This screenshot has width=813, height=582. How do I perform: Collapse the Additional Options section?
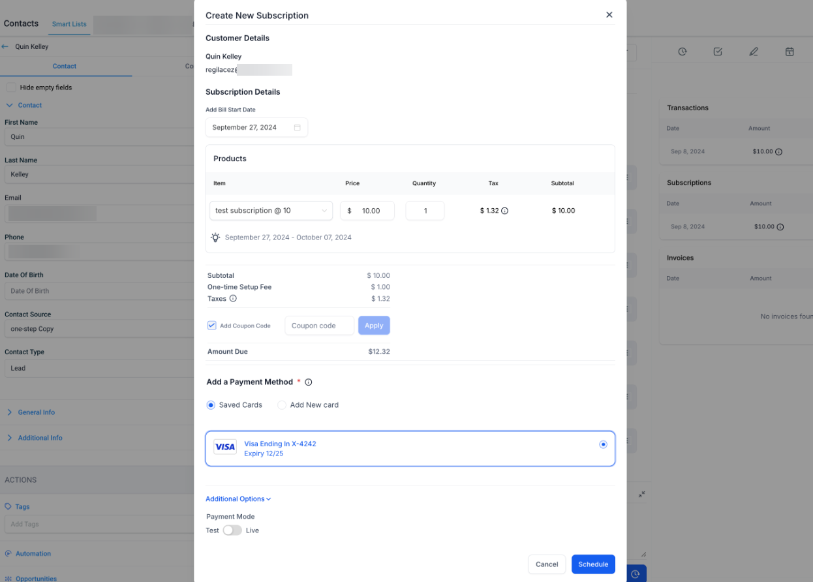(x=238, y=499)
